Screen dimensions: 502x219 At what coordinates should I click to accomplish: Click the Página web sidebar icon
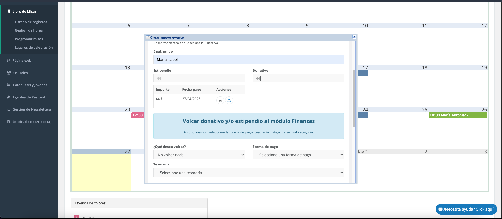point(8,60)
